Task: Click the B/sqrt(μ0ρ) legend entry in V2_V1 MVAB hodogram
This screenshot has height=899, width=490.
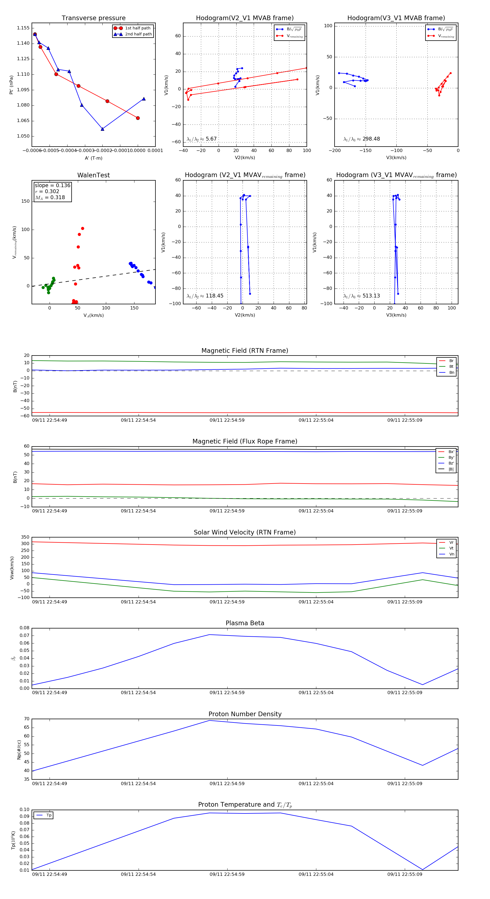Action: 289,30
